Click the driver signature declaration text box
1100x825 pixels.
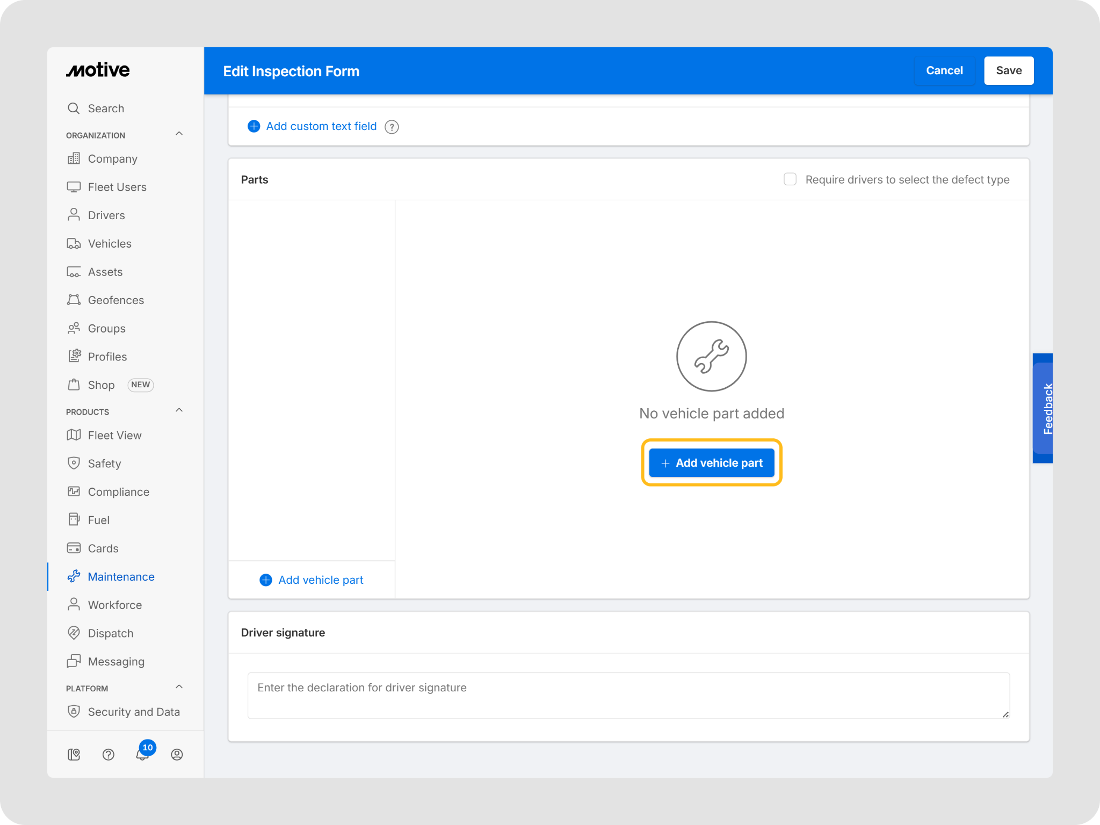pos(628,695)
